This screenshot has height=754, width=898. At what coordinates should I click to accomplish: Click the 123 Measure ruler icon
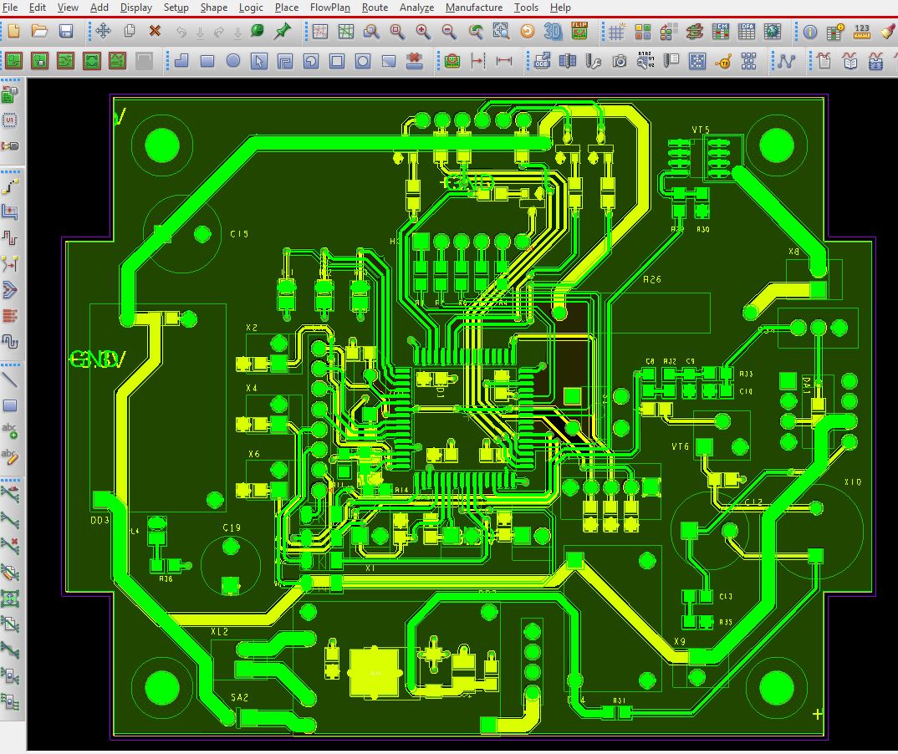point(862,31)
